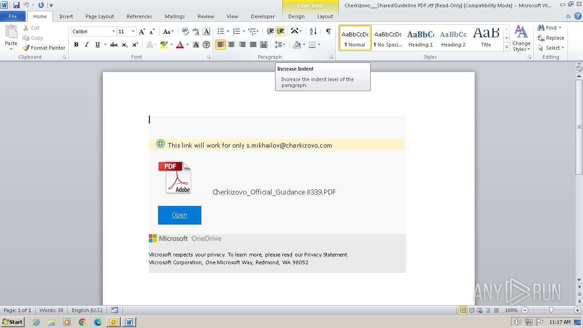
Task: Open the Numbering list dropdown arrow
Action: point(244,31)
